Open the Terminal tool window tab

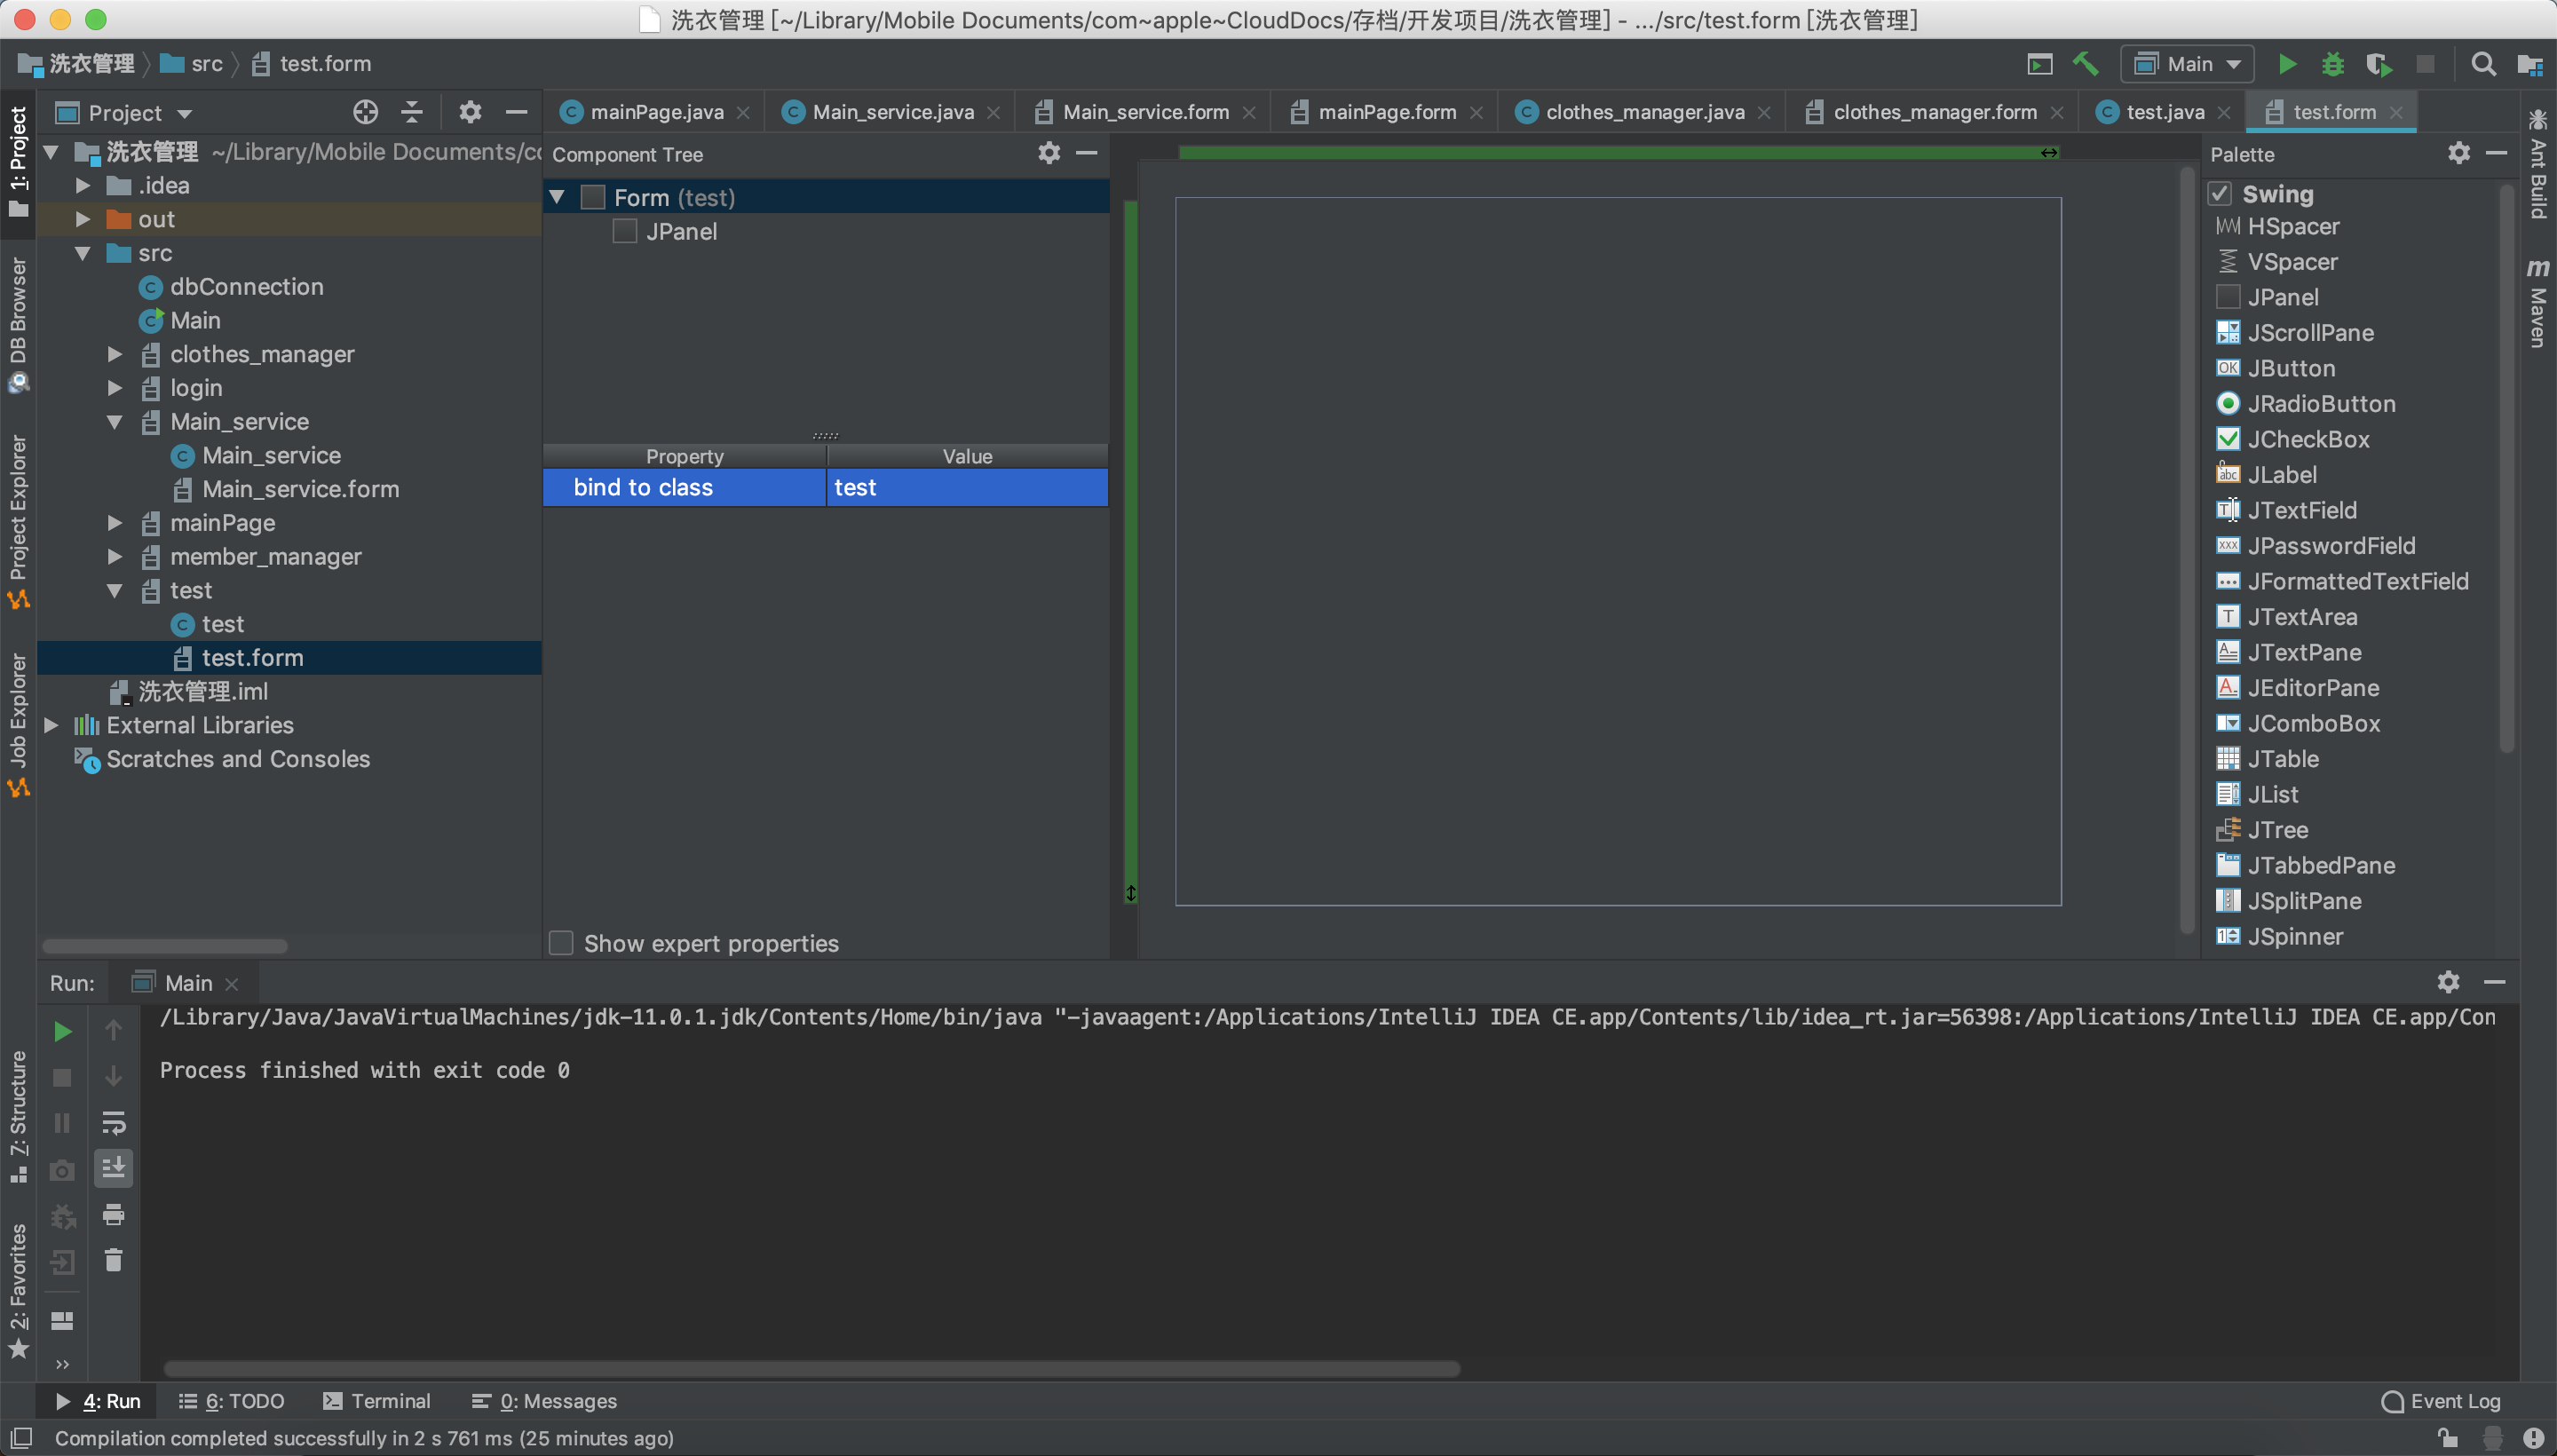point(377,1401)
